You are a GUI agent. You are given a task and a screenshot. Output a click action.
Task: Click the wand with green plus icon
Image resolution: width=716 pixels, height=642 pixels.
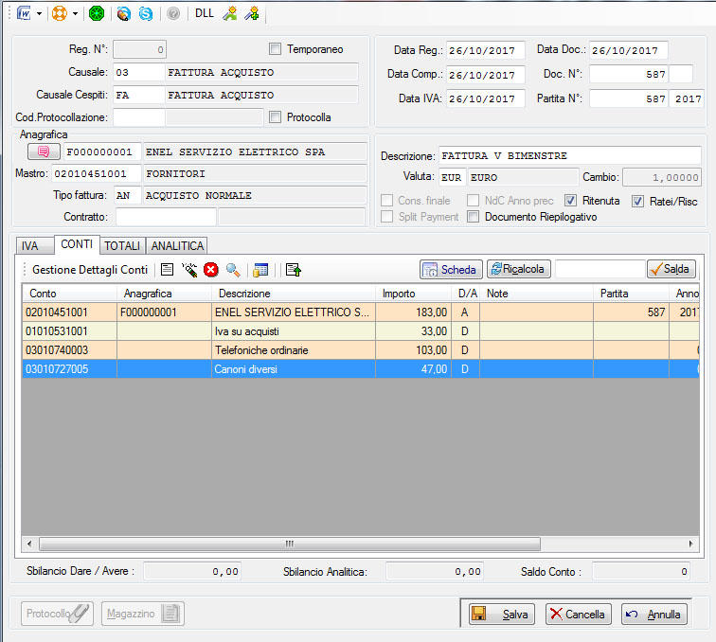click(252, 13)
